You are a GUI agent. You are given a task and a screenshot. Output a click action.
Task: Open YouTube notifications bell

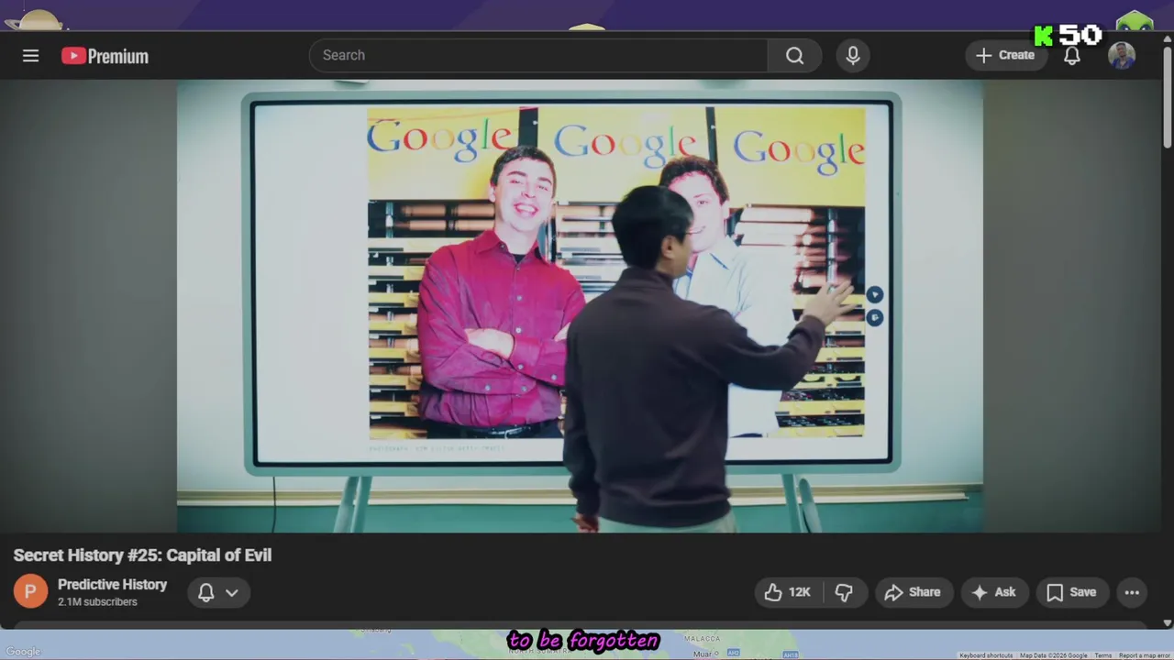pyautogui.click(x=1071, y=55)
